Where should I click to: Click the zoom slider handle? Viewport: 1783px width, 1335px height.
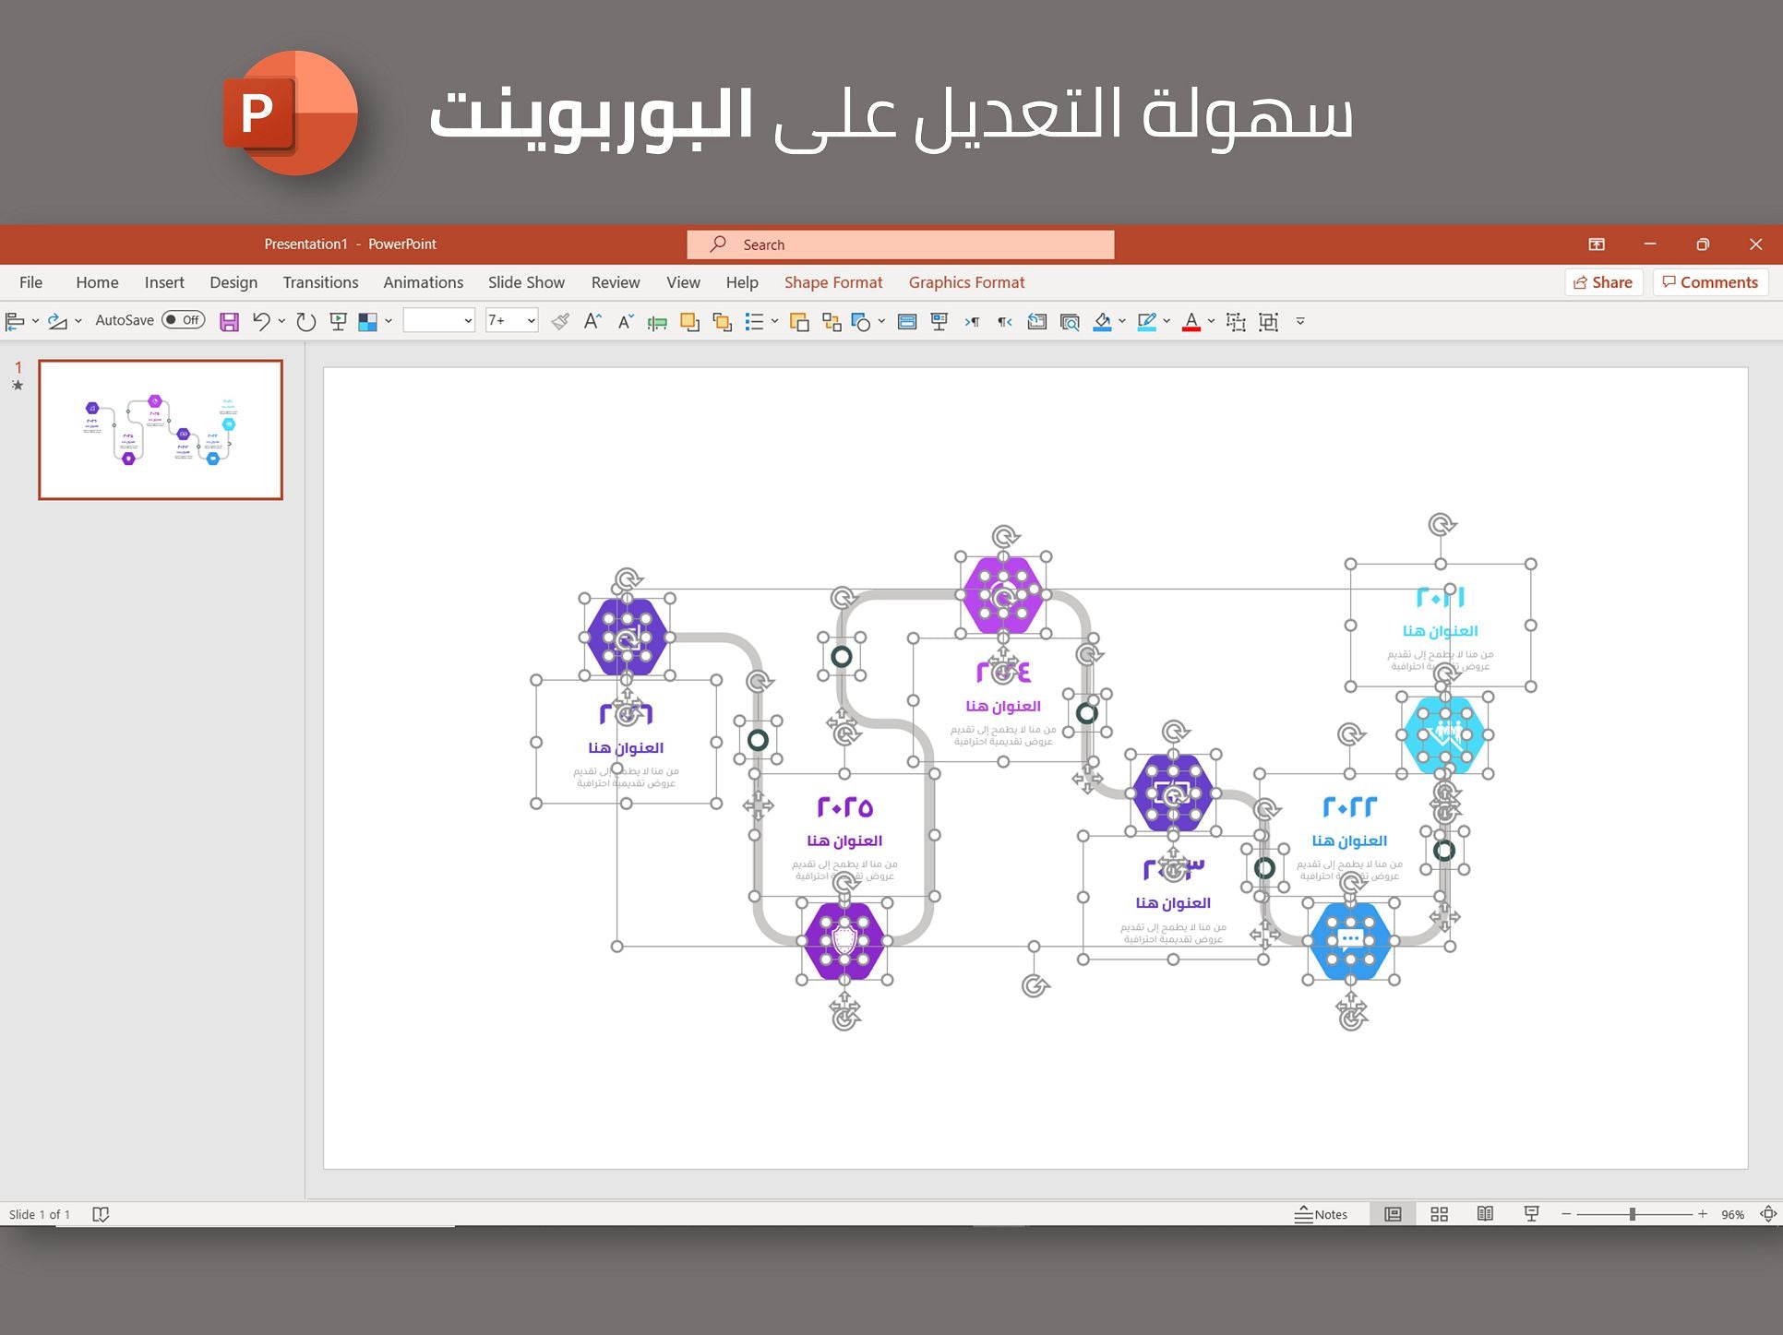1633,1214
